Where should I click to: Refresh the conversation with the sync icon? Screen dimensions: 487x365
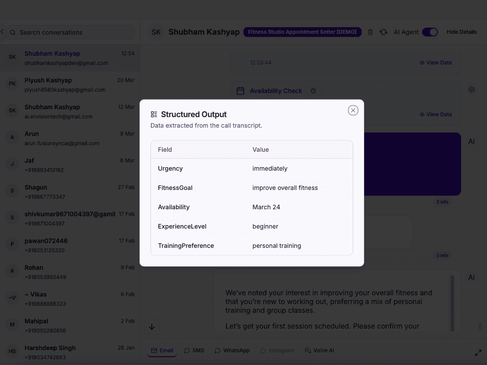click(383, 32)
